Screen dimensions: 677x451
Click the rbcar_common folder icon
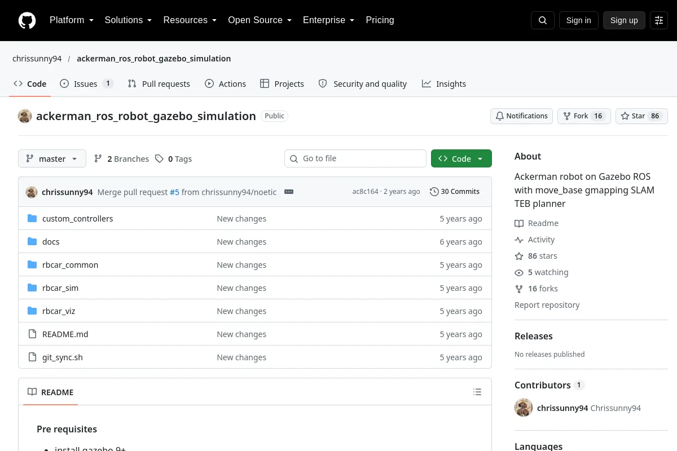[x=32, y=265]
